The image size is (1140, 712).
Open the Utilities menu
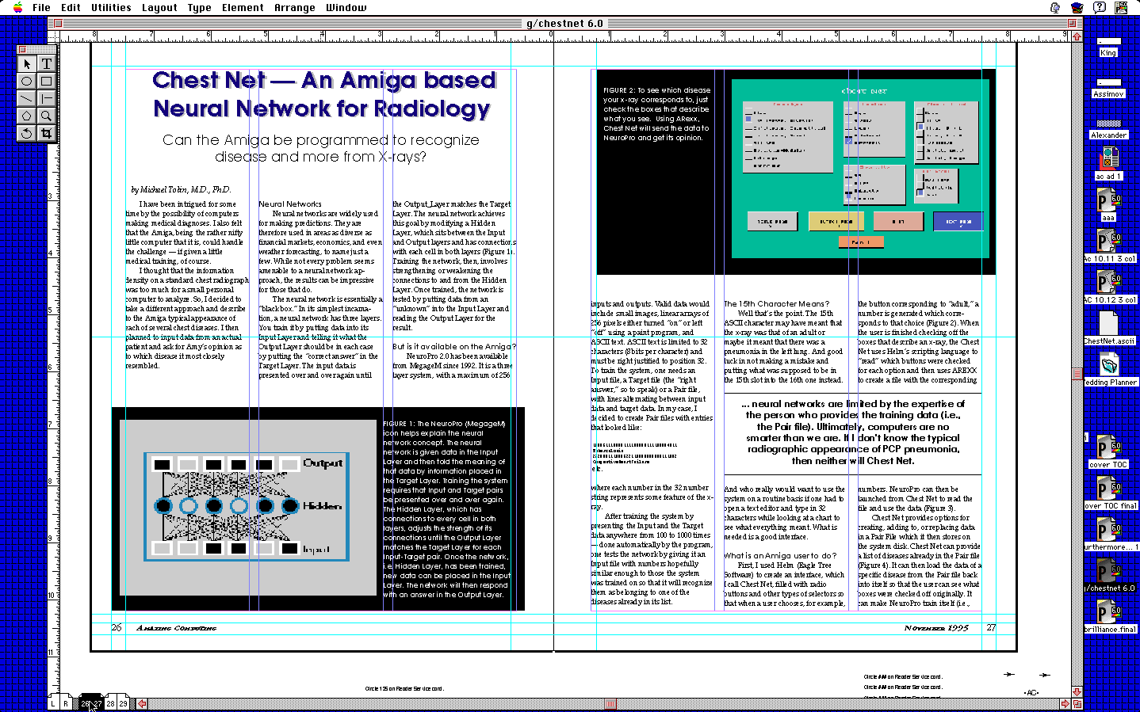pyautogui.click(x=111, y=8)
